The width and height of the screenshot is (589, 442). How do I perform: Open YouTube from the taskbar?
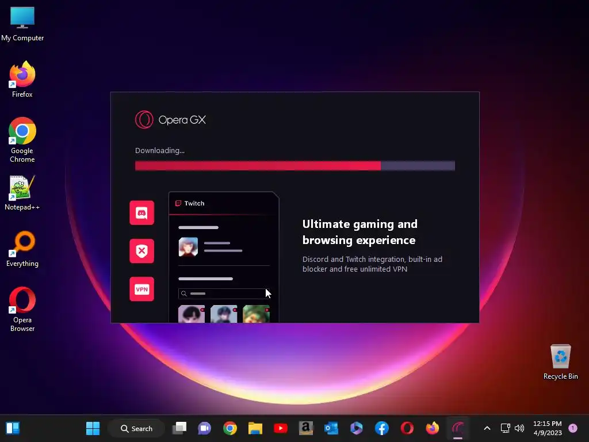coord(281,428)
